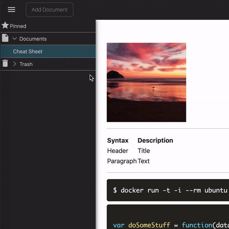Viewport: 229px width, 229px height.
Task: Click the Trash bin icon
Action: coord(5,63)
